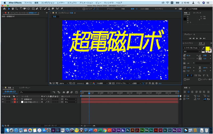Open the コンポジション menu
The image size is (213, 134).
pyautogui.click(x=48, y=3)
